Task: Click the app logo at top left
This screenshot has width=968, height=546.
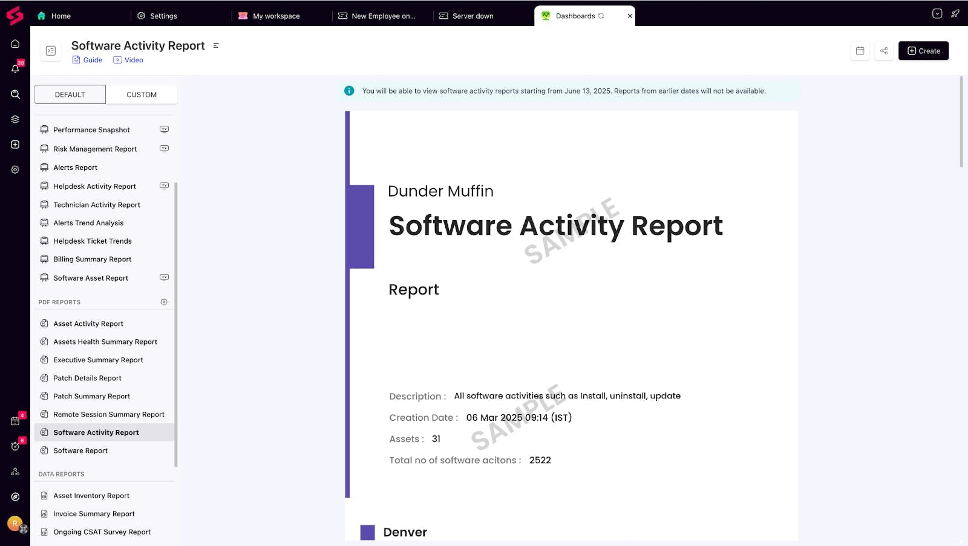Action: [x=15, y=15]
